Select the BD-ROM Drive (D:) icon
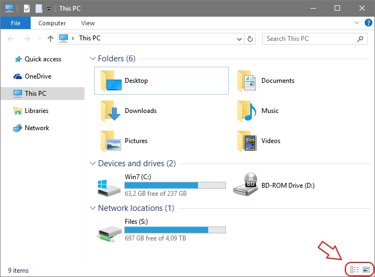Viewport: 375px width, 277px height. (246, 184)
